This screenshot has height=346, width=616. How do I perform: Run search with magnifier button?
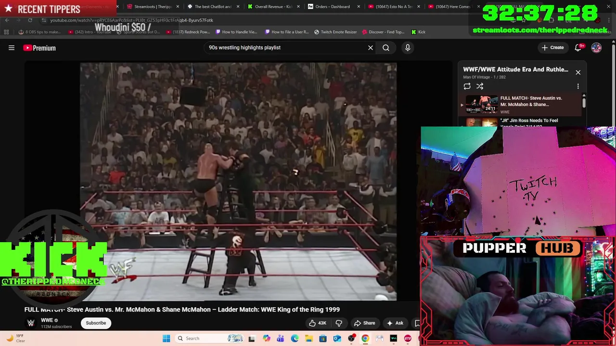[386, 48]
